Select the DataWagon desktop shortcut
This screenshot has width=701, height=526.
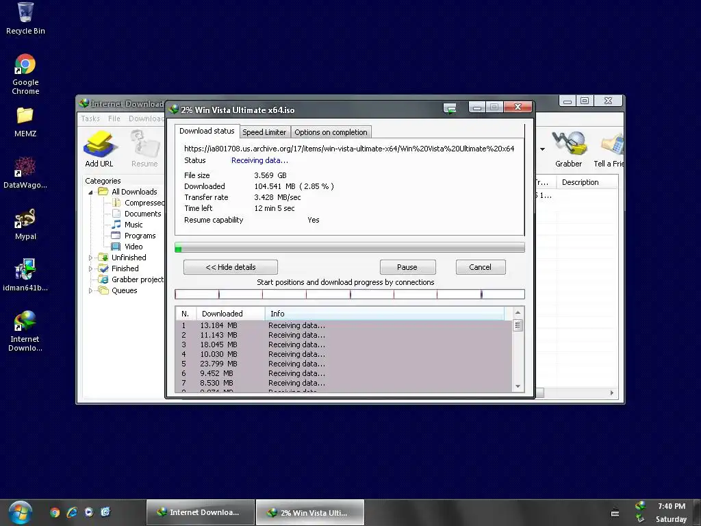point(25,173)
